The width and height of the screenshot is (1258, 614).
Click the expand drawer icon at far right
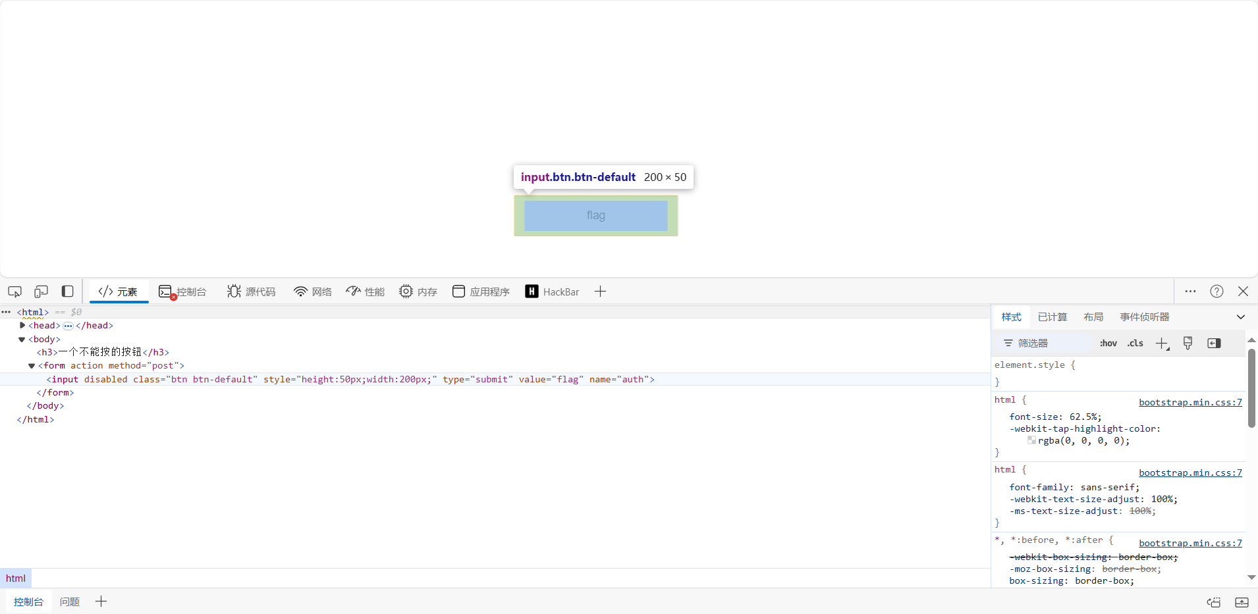1242,602
